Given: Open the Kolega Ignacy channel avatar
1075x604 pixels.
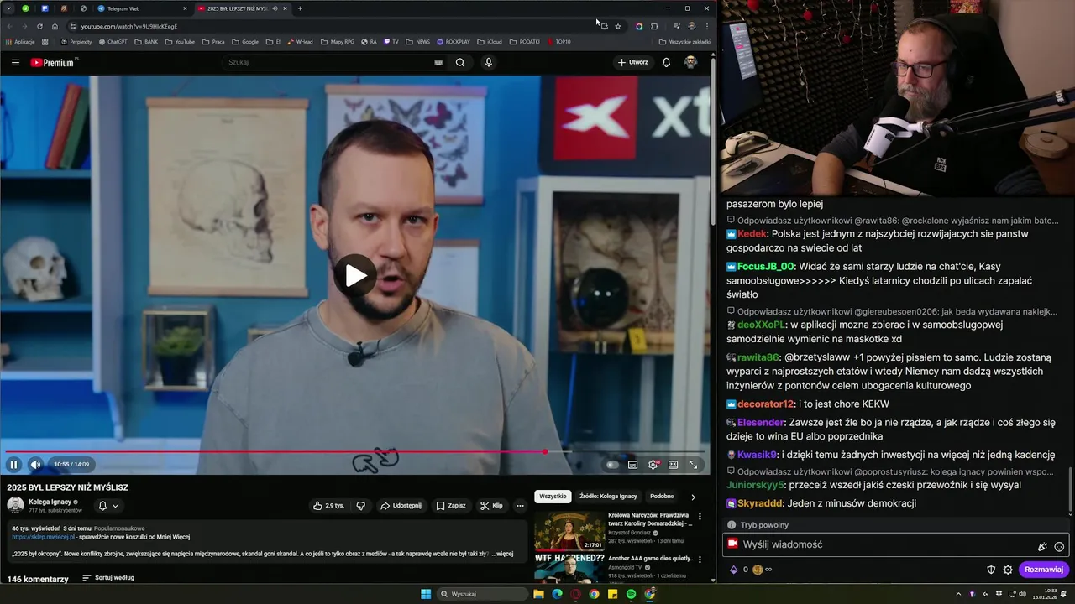Looking at the screenshot, I should [15, 505].
